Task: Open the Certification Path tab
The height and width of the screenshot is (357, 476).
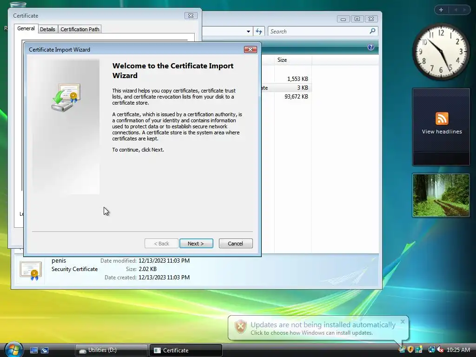Action: [79, 29]
